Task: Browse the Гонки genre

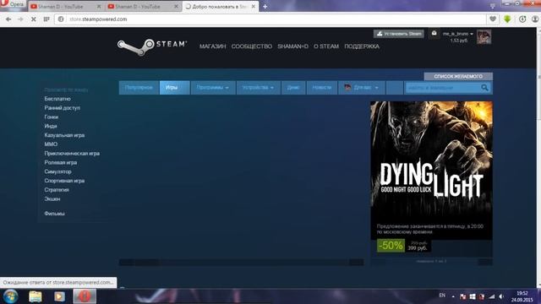Action: [x=51, y=117]
